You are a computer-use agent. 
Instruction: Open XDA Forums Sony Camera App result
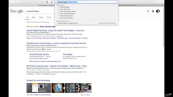pos(58,66)
